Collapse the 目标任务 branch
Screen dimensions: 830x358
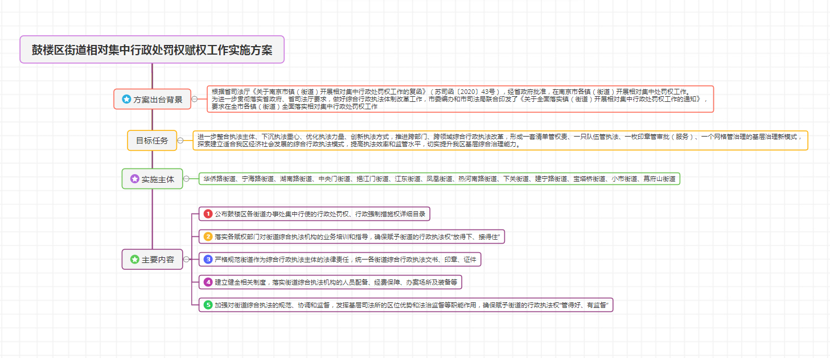[x=180, y=141]
